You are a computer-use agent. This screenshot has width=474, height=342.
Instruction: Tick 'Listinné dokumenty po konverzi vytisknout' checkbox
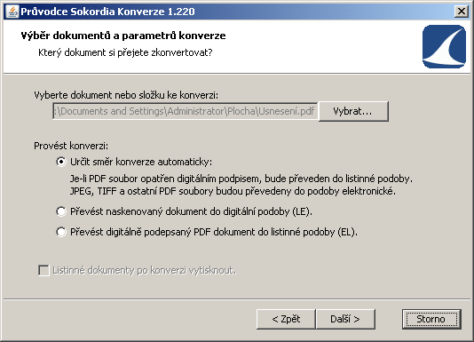(43, 270)
